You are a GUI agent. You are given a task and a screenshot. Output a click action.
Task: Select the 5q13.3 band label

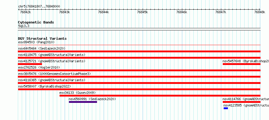(24, 26)
